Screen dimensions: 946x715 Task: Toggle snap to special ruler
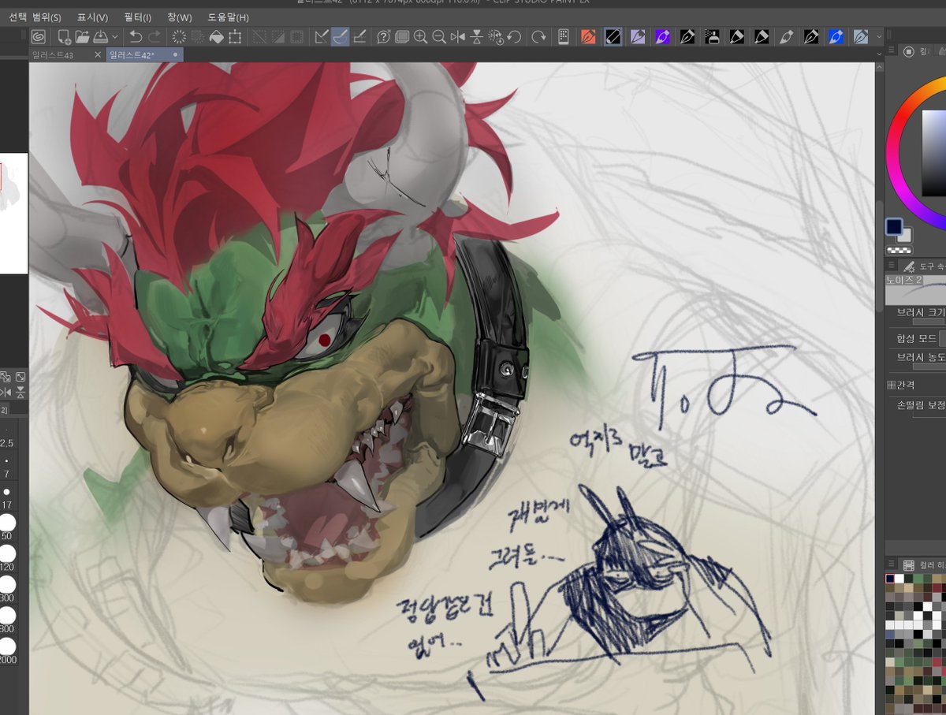click(340, 36)
